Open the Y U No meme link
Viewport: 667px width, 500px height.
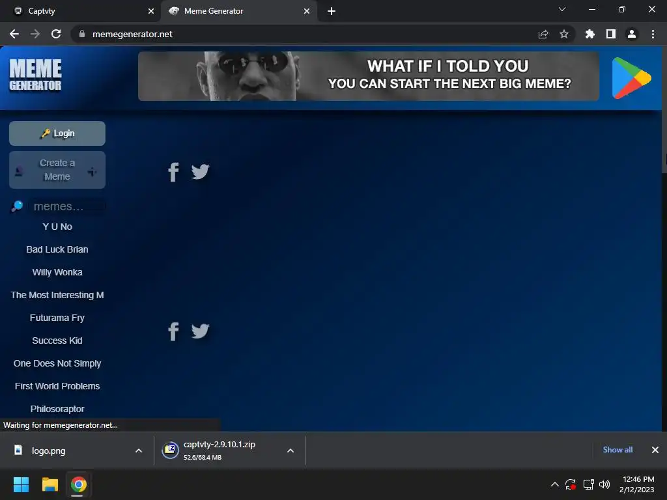57,227
